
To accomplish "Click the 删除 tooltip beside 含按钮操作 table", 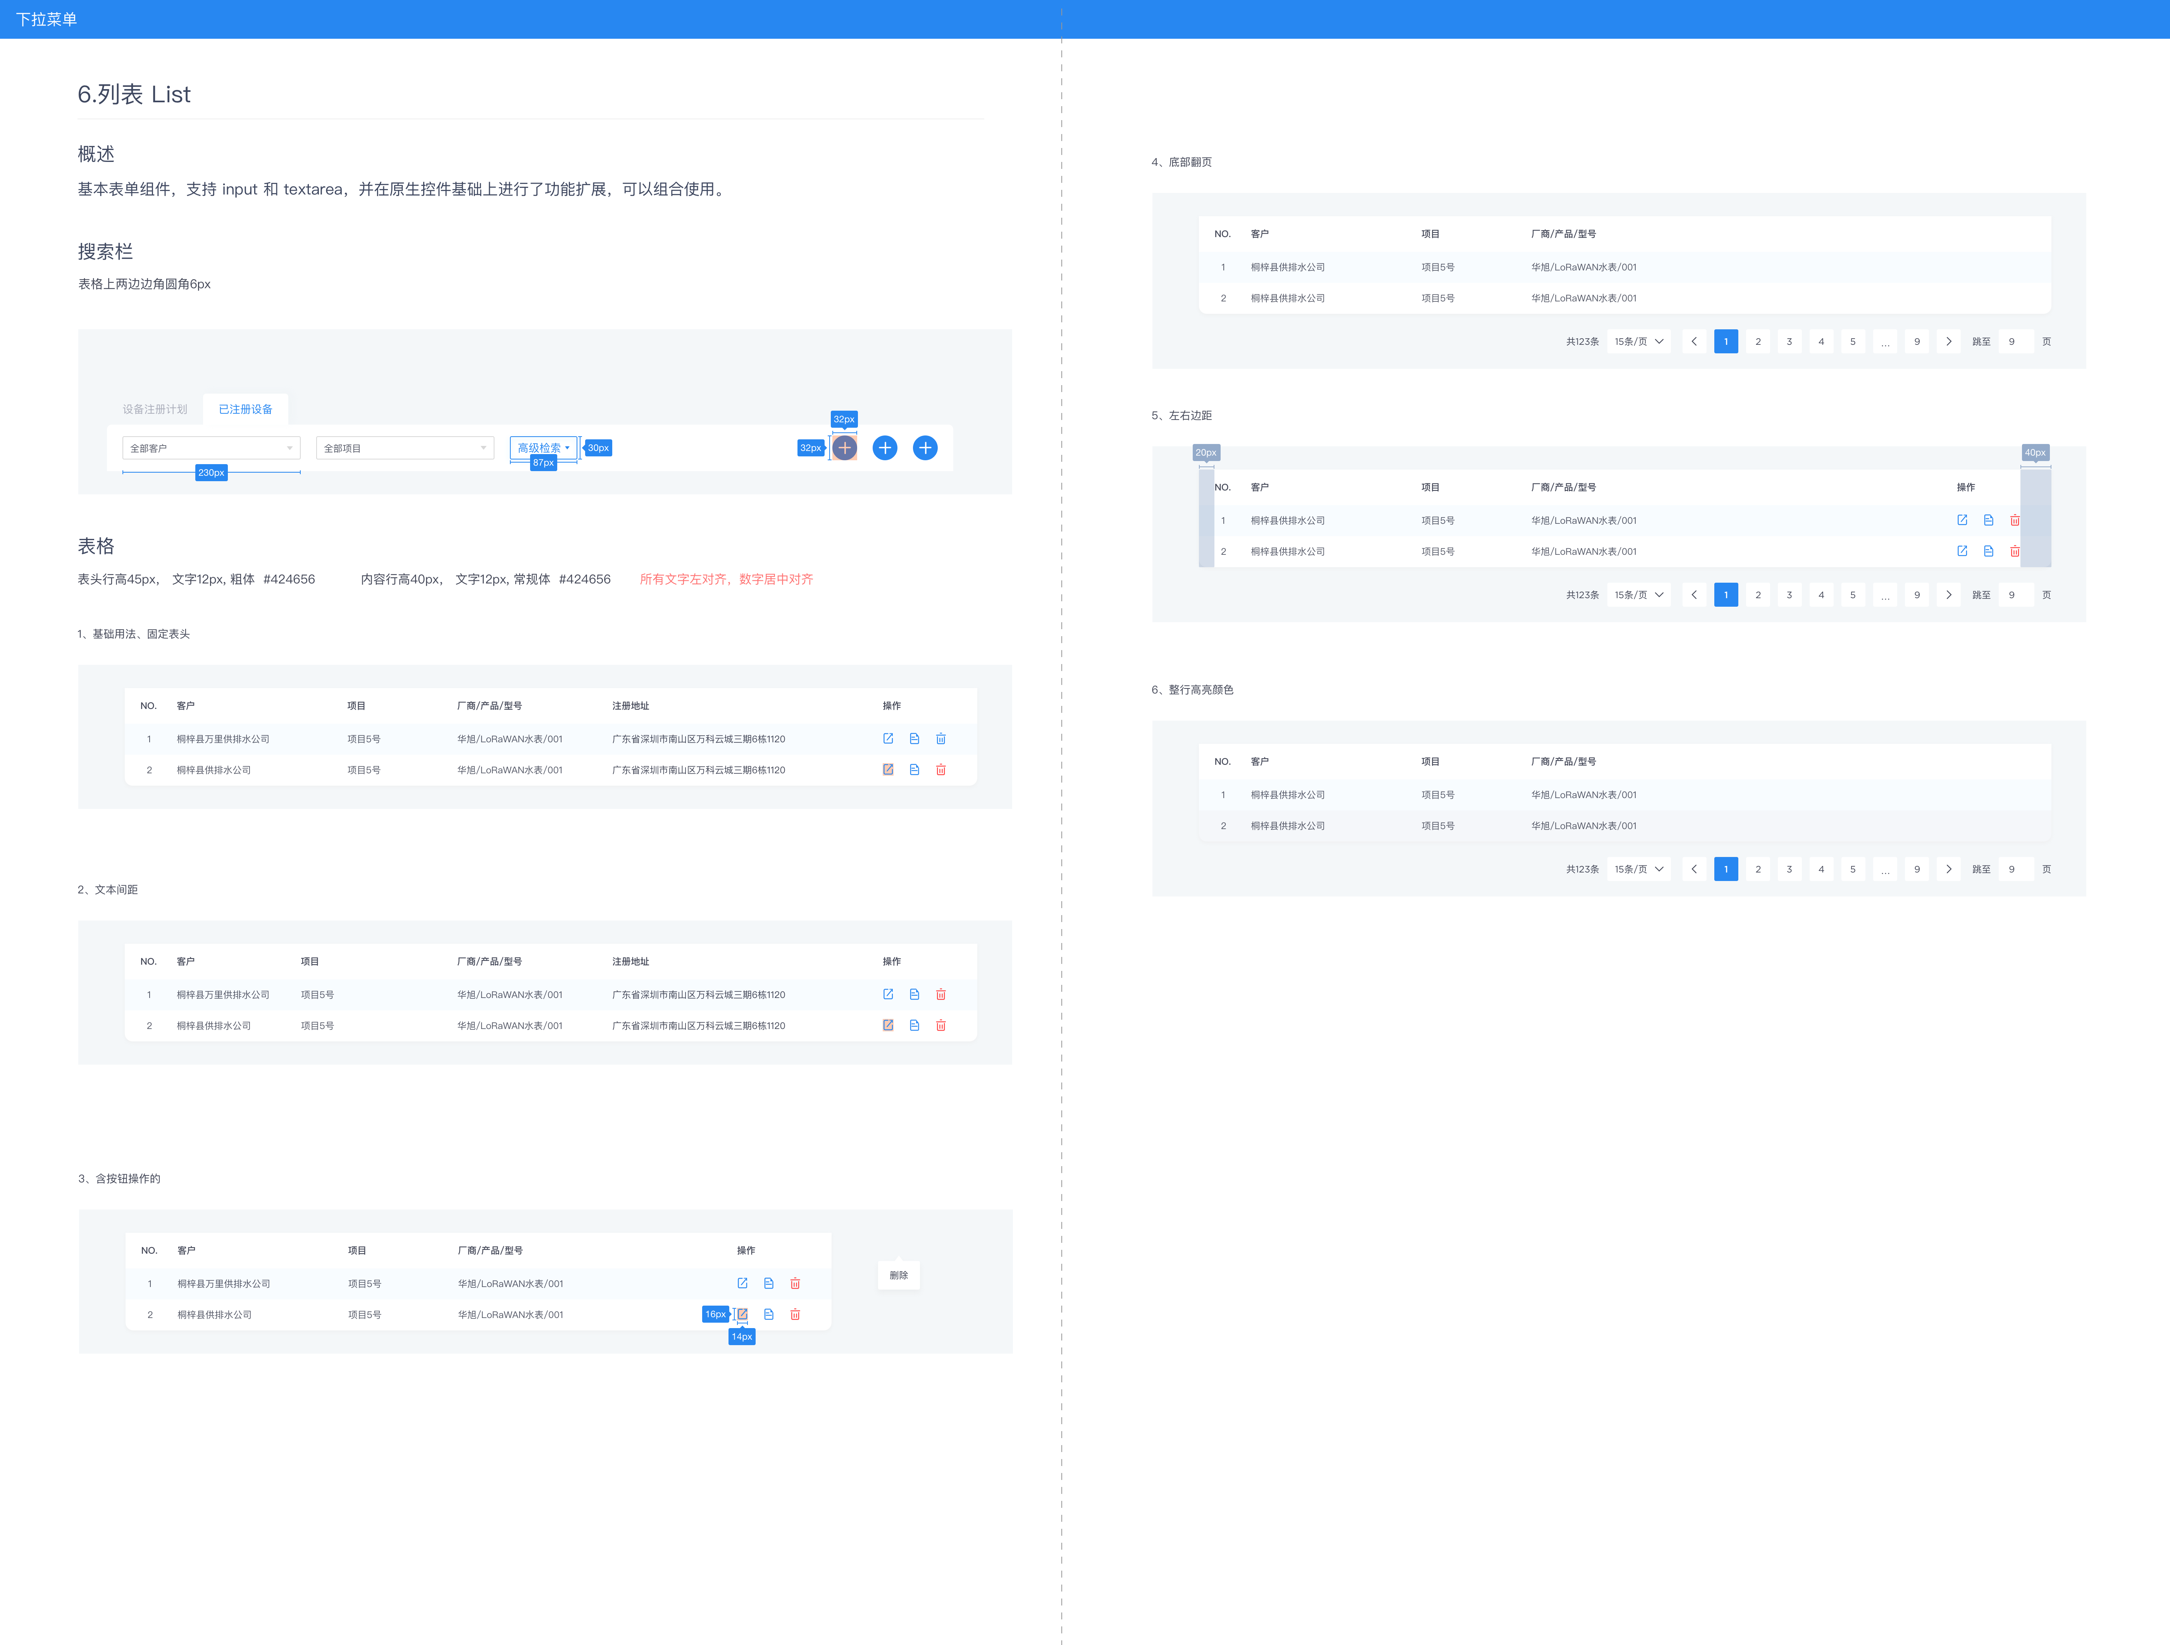I will 899,1275.
